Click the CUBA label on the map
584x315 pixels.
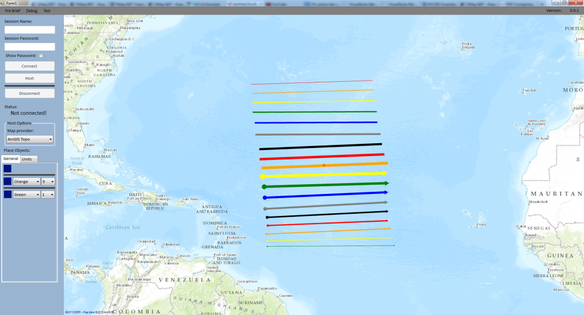(105, 183)
